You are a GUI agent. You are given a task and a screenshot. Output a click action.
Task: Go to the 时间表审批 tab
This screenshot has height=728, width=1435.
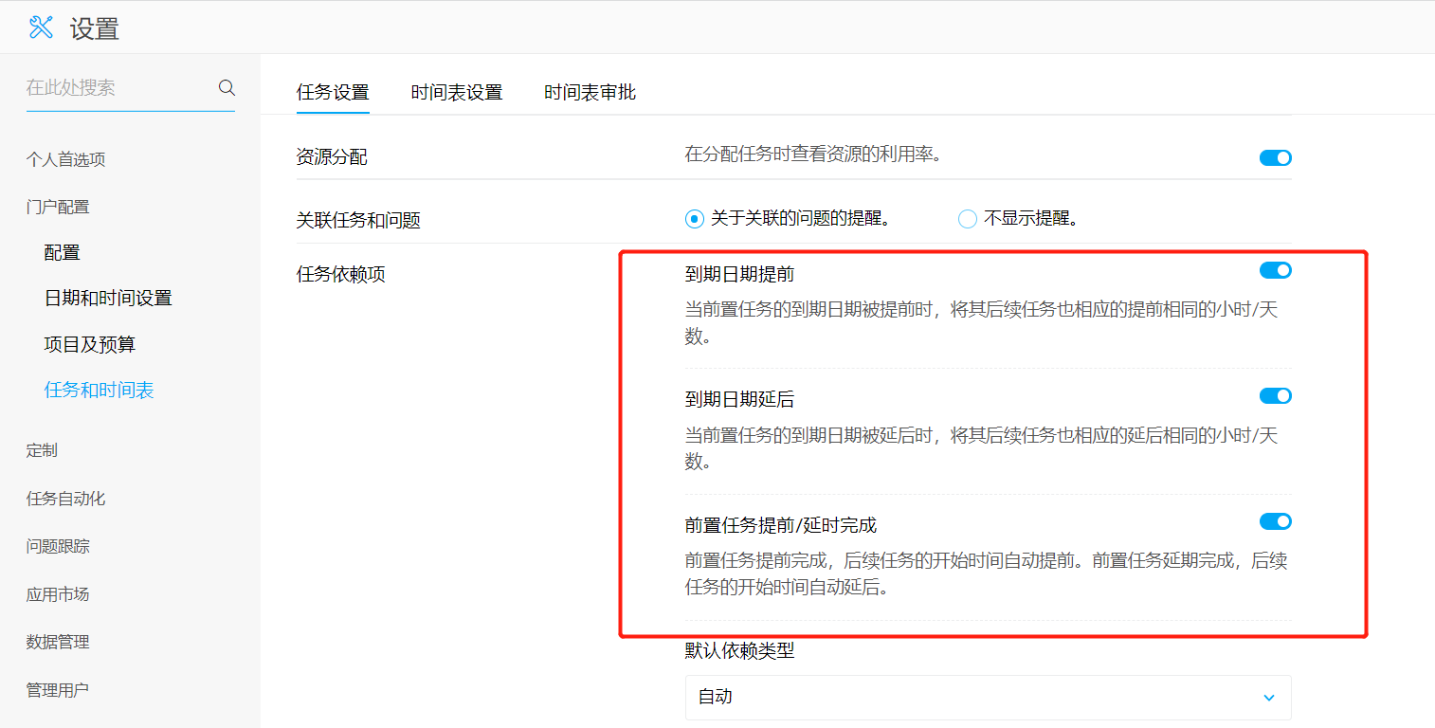590,93
